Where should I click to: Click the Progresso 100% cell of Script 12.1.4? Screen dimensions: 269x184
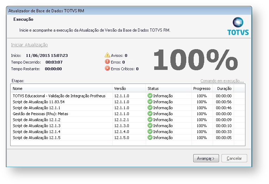[202, 132]
